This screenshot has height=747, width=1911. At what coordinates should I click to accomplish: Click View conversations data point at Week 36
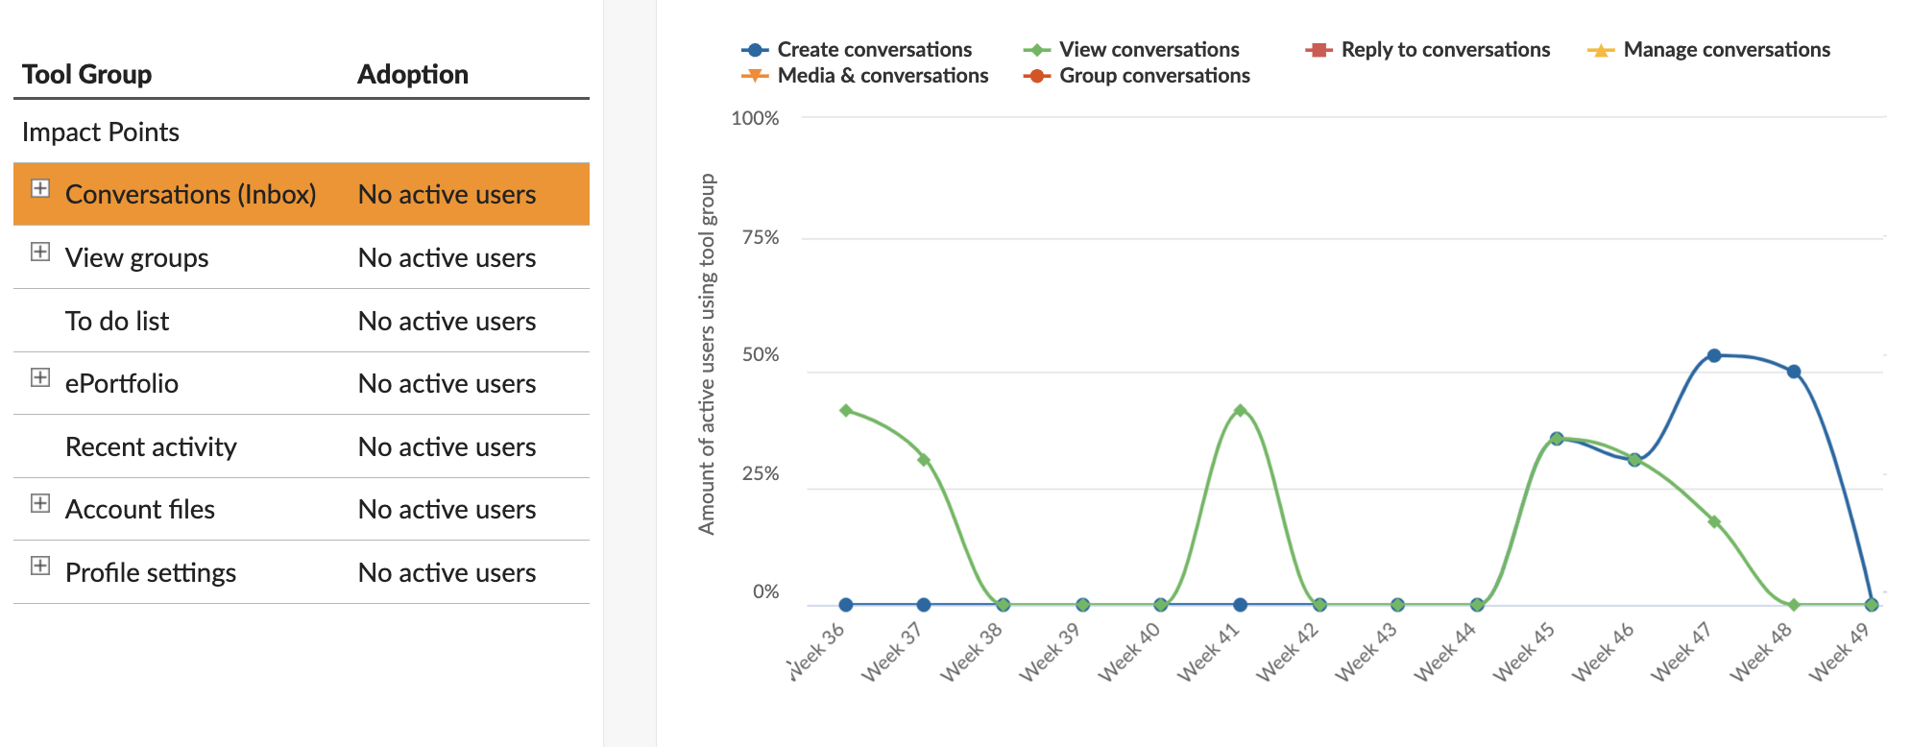[x=846, y=411]
